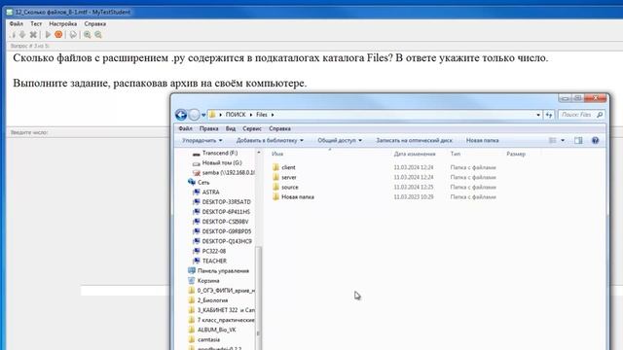Image resolution: width=623 pixels, height=350 pixels.
Task: Open the Правка menu in Explorer
Action: click(x=209, y=128)
